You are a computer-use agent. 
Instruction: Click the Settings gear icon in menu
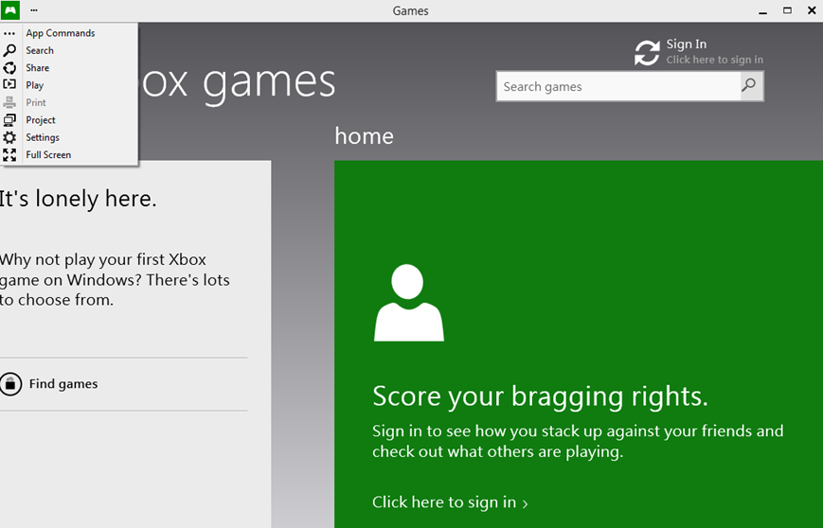click(x=9, y=137)
